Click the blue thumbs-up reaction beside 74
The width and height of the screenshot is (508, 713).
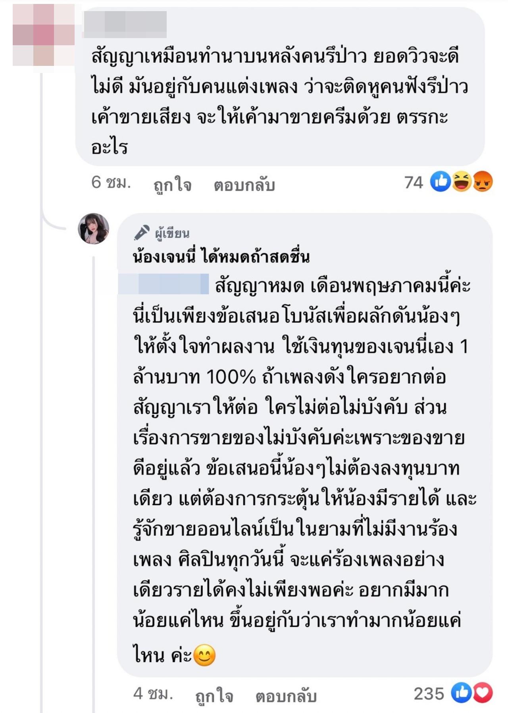pos(441,182)
